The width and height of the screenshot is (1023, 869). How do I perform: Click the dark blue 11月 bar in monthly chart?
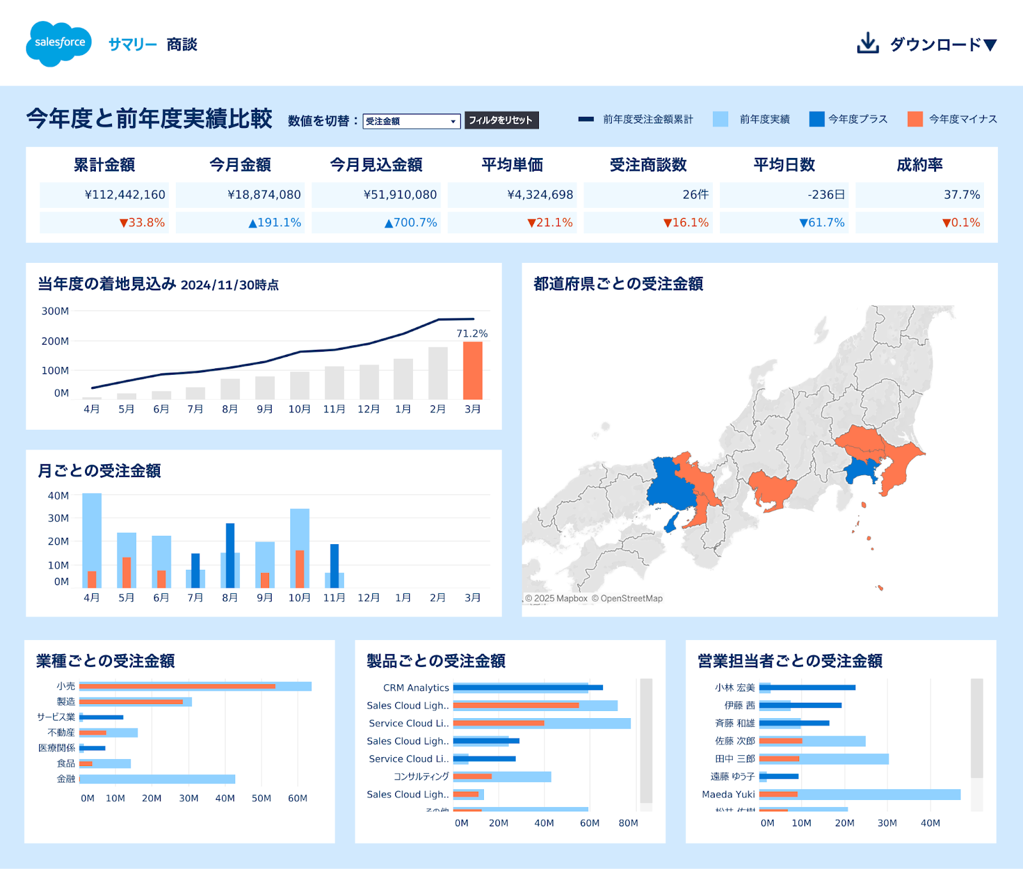[334, 566]
